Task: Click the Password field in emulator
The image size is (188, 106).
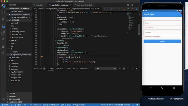Action: coord(162,32)
